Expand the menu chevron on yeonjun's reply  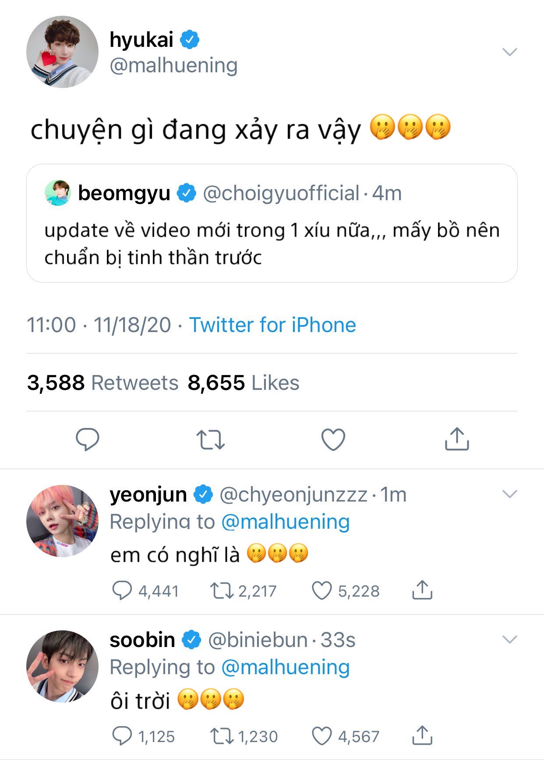[510, 495]
